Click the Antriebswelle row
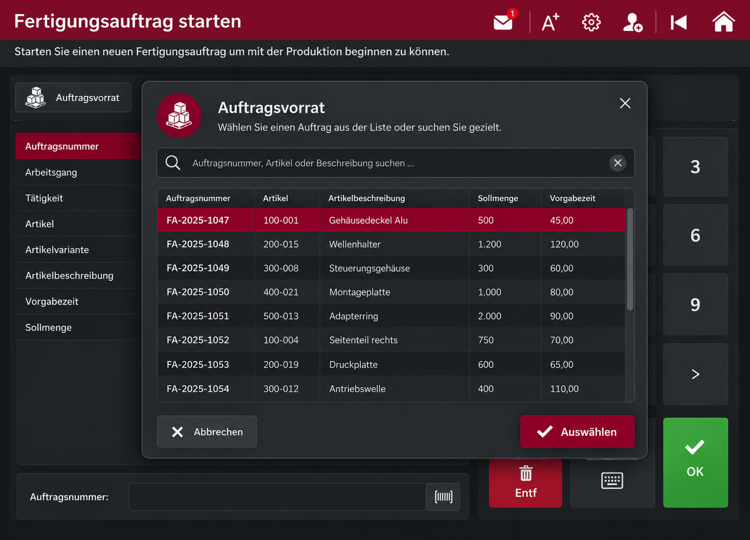The image size is (750, 540). [x=391, y=389]
